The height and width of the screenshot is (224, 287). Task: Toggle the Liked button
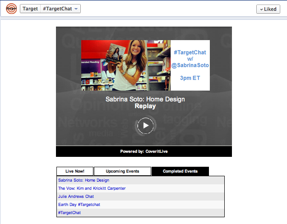coord(268,9)
